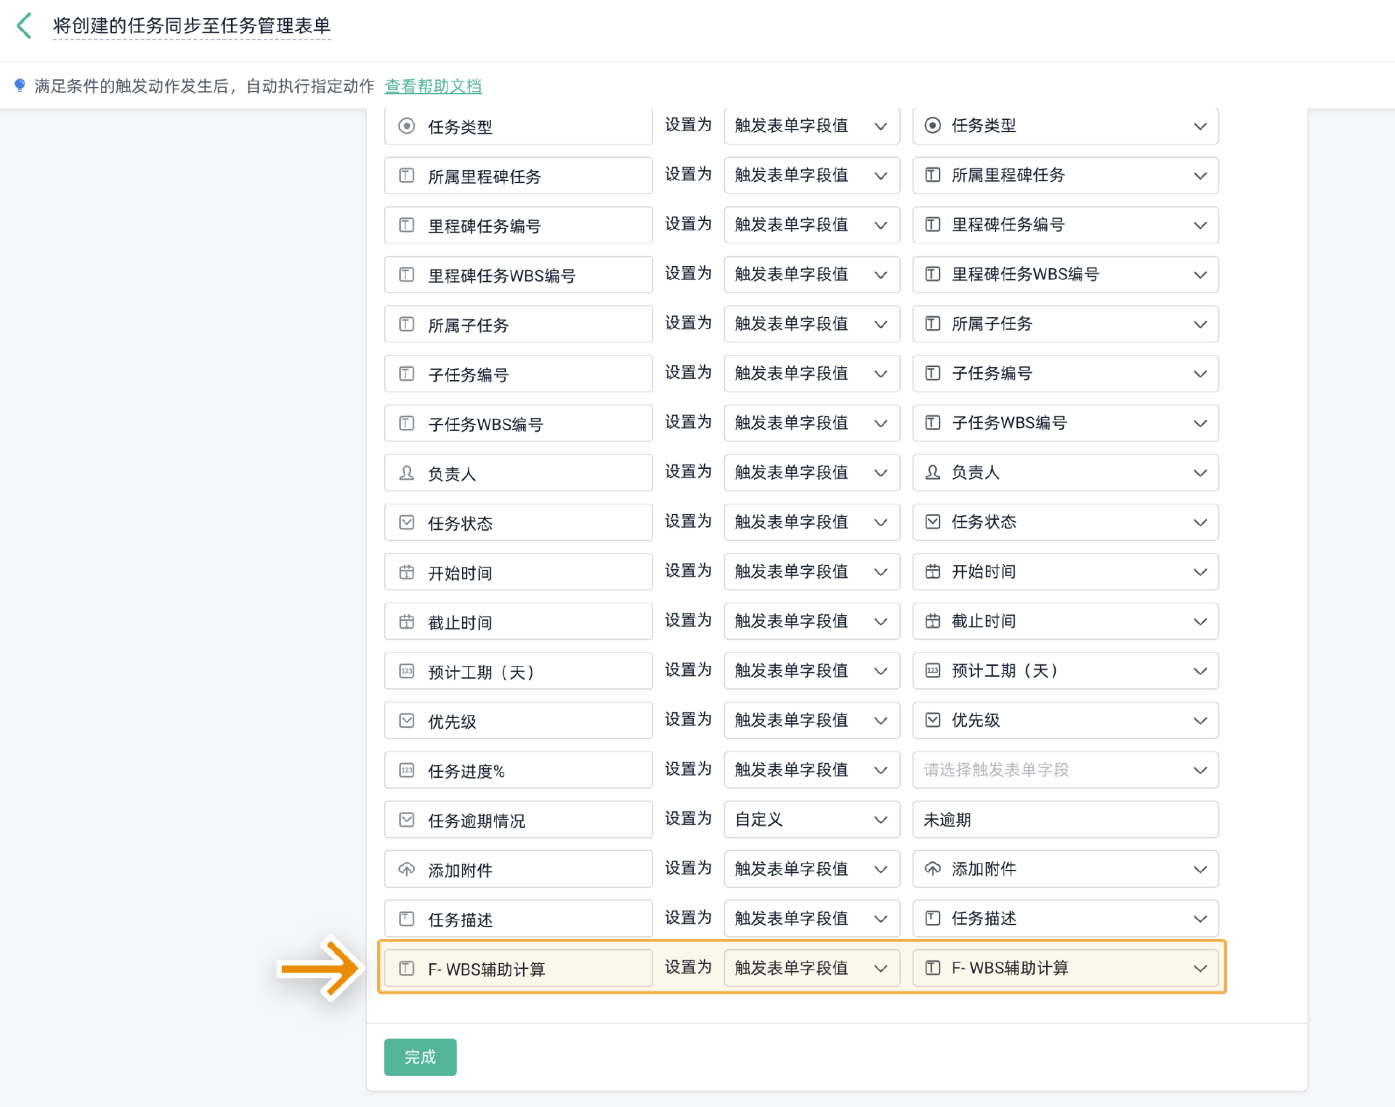Expand the right 优先级 field dropdown
This screenshot has height=1107, width=1395.
1200,720
